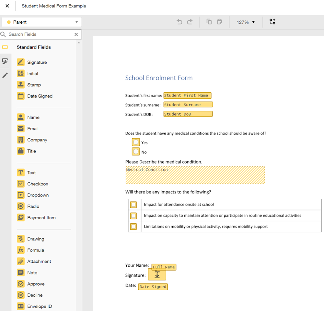Click the Paste icon in the toolbar
Viewport: 324px width, 311px height.
[x=219, y=22]
